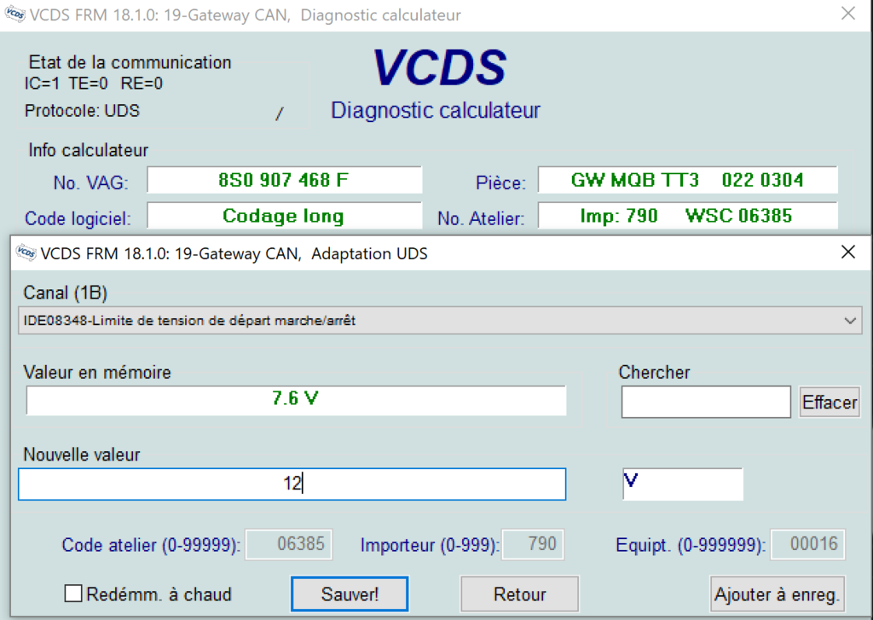This screenshot has width=873, height=620.
Task: Click the VCDS icon in the Adaptation UDS title bar
Action: pyautogui.click(x=26, y=253)
